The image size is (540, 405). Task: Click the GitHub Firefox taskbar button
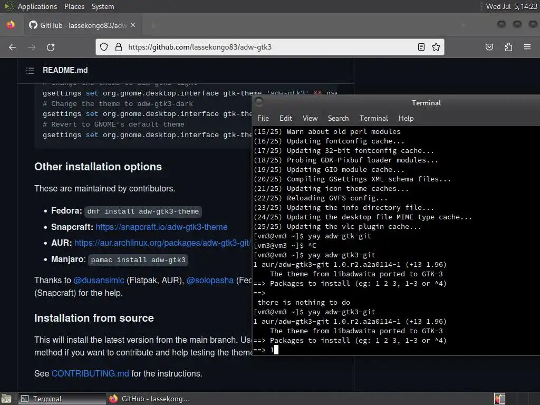149,399
